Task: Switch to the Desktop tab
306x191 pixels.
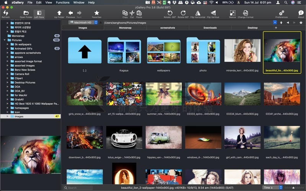Action: (x=252, y=28)
